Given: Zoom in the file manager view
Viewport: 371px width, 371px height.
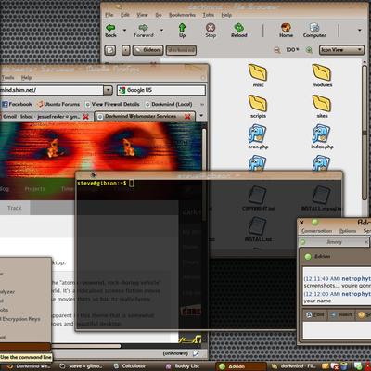Looking at the screenshot, I should coord(309,50).
